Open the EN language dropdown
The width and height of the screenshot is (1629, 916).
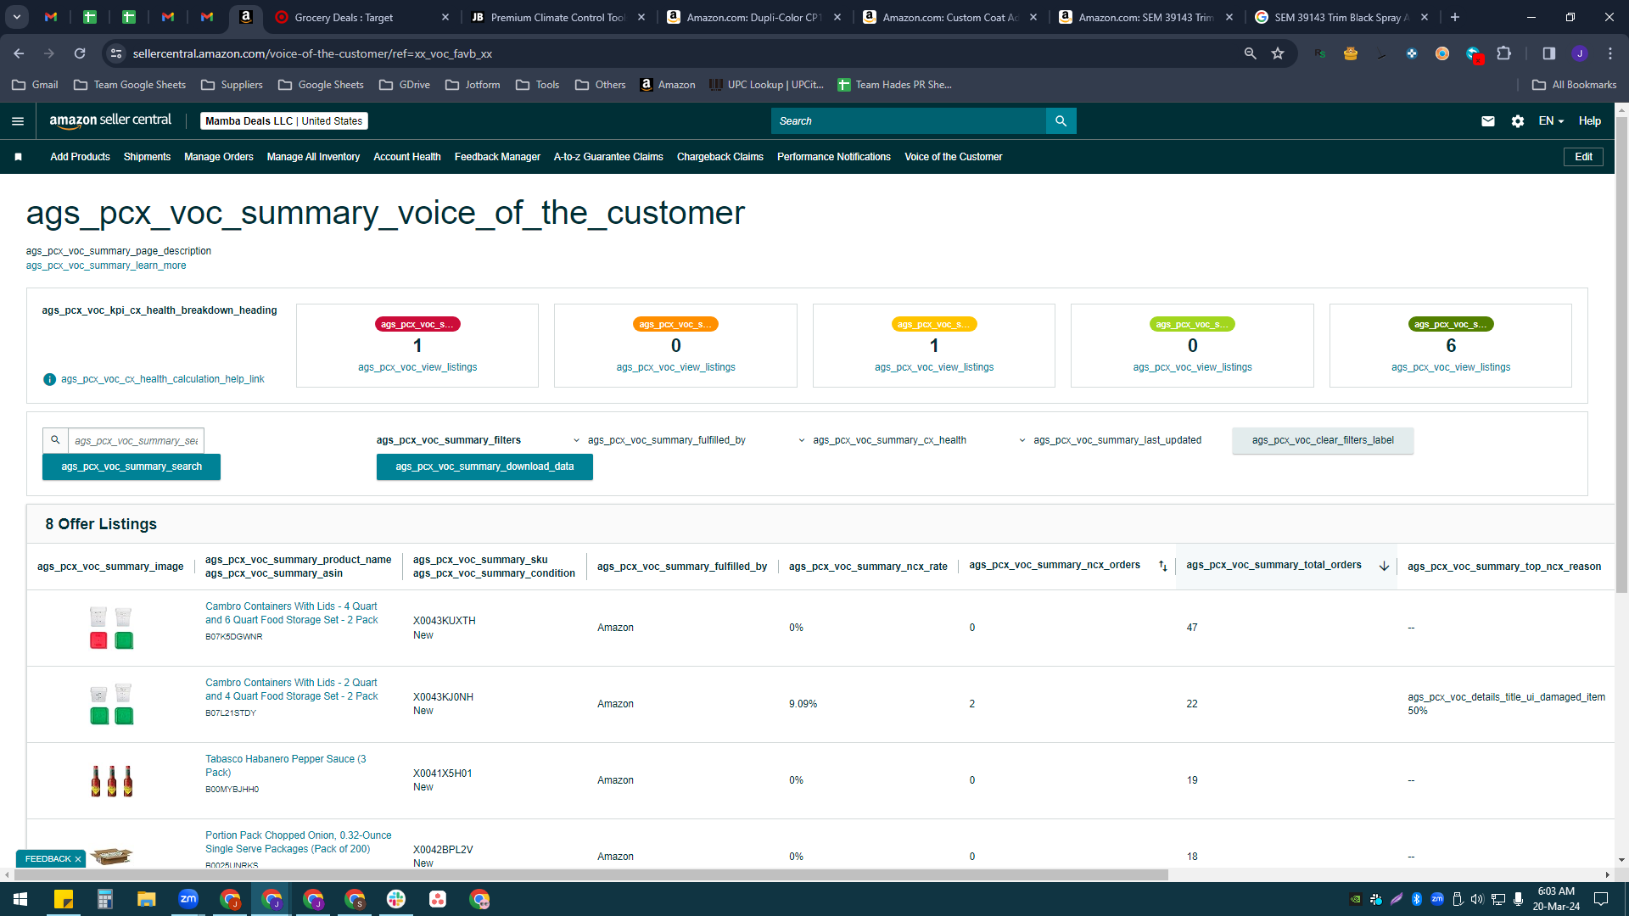point(1551,121)
